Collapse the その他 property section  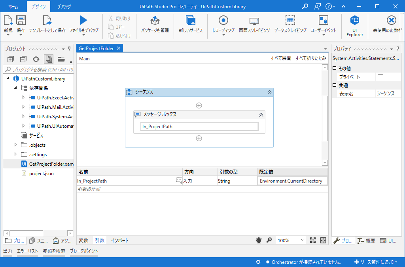coord(334,68)
